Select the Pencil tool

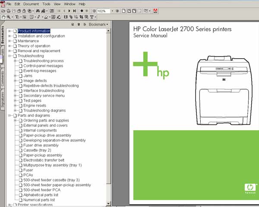[39, 17]
